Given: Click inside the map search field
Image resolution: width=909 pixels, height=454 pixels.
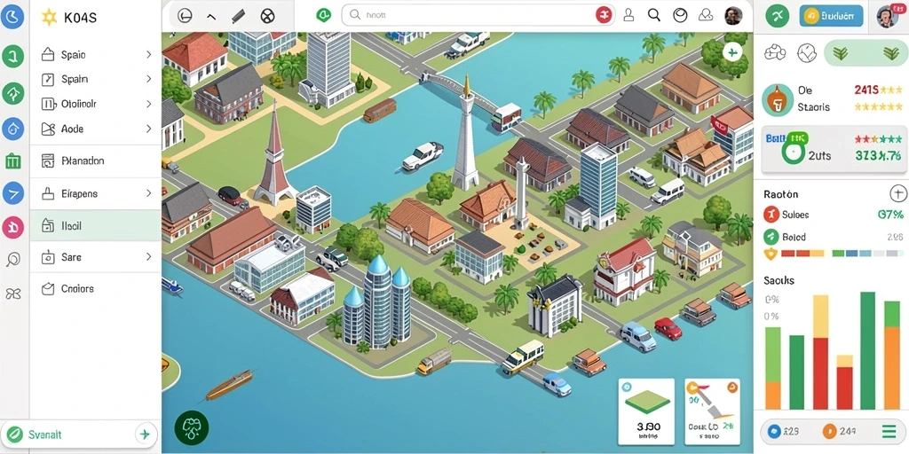Looking at the screenshot, I should [x=478, y=15].
